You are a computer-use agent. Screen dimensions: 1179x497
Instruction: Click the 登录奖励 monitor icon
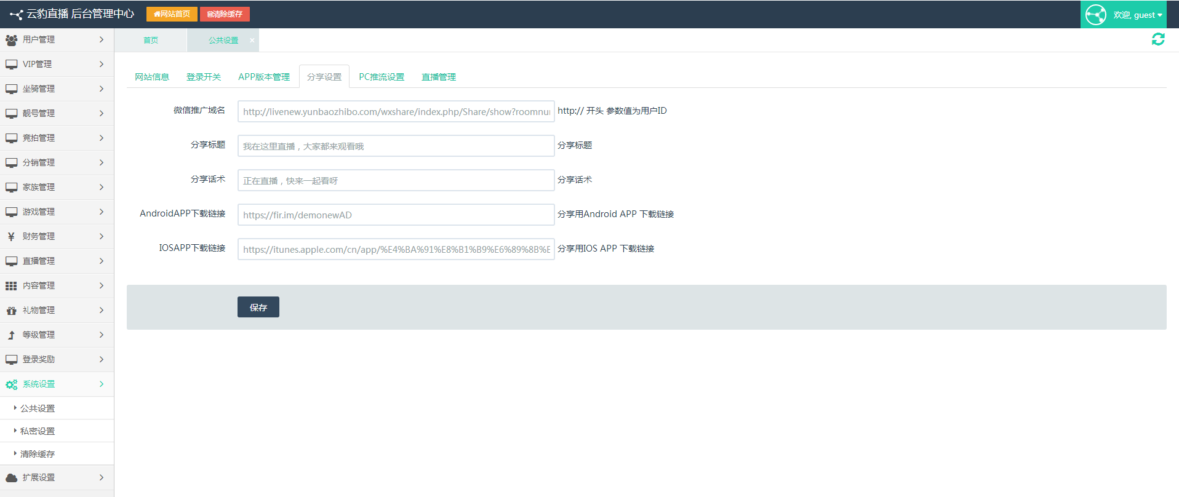pyautogui.click(x=11, y=360)
